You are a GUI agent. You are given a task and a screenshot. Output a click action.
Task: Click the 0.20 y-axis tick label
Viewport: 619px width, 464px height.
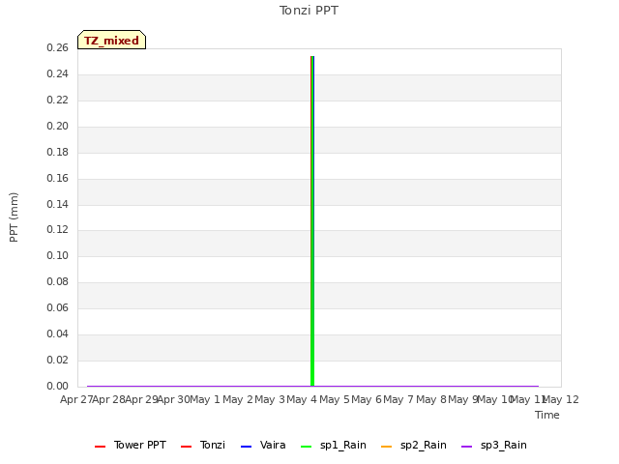pyautogui.click(x=58, y=126)
